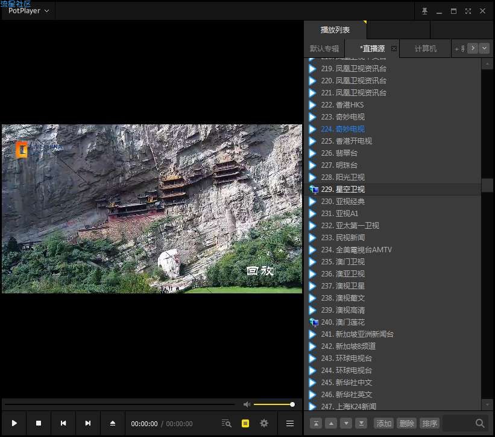This screenshot has height=437, width=495.
Task: Click the 排序 button
Action: tap(430, 423)
